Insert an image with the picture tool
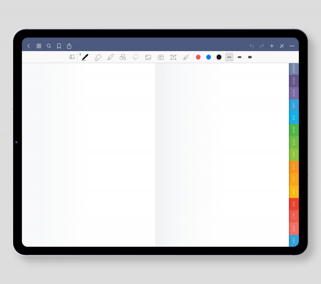 click(148, 57)
